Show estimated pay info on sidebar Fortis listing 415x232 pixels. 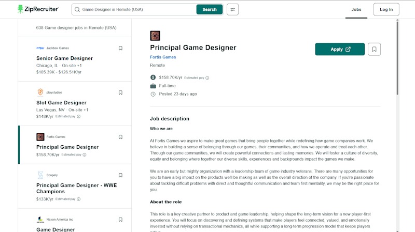point(85,155)
